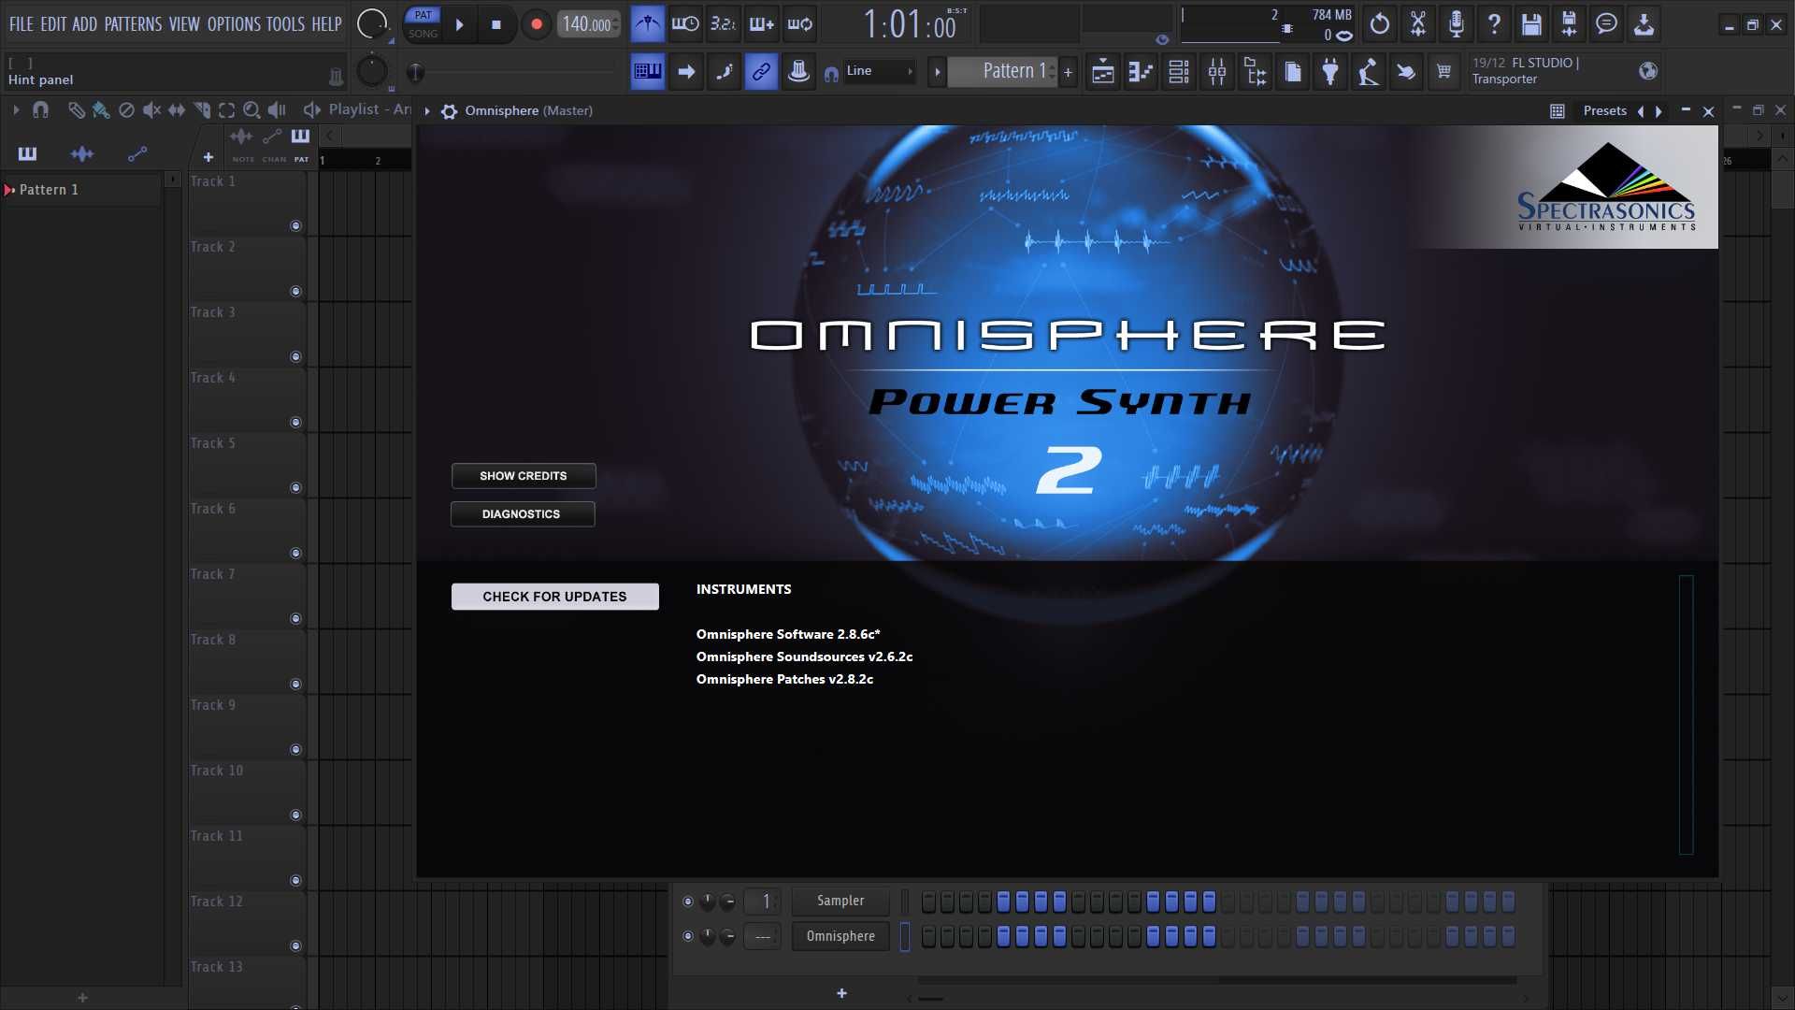Click the scissors cut icon
1795x1010 pixels.
click(1418, 24)
